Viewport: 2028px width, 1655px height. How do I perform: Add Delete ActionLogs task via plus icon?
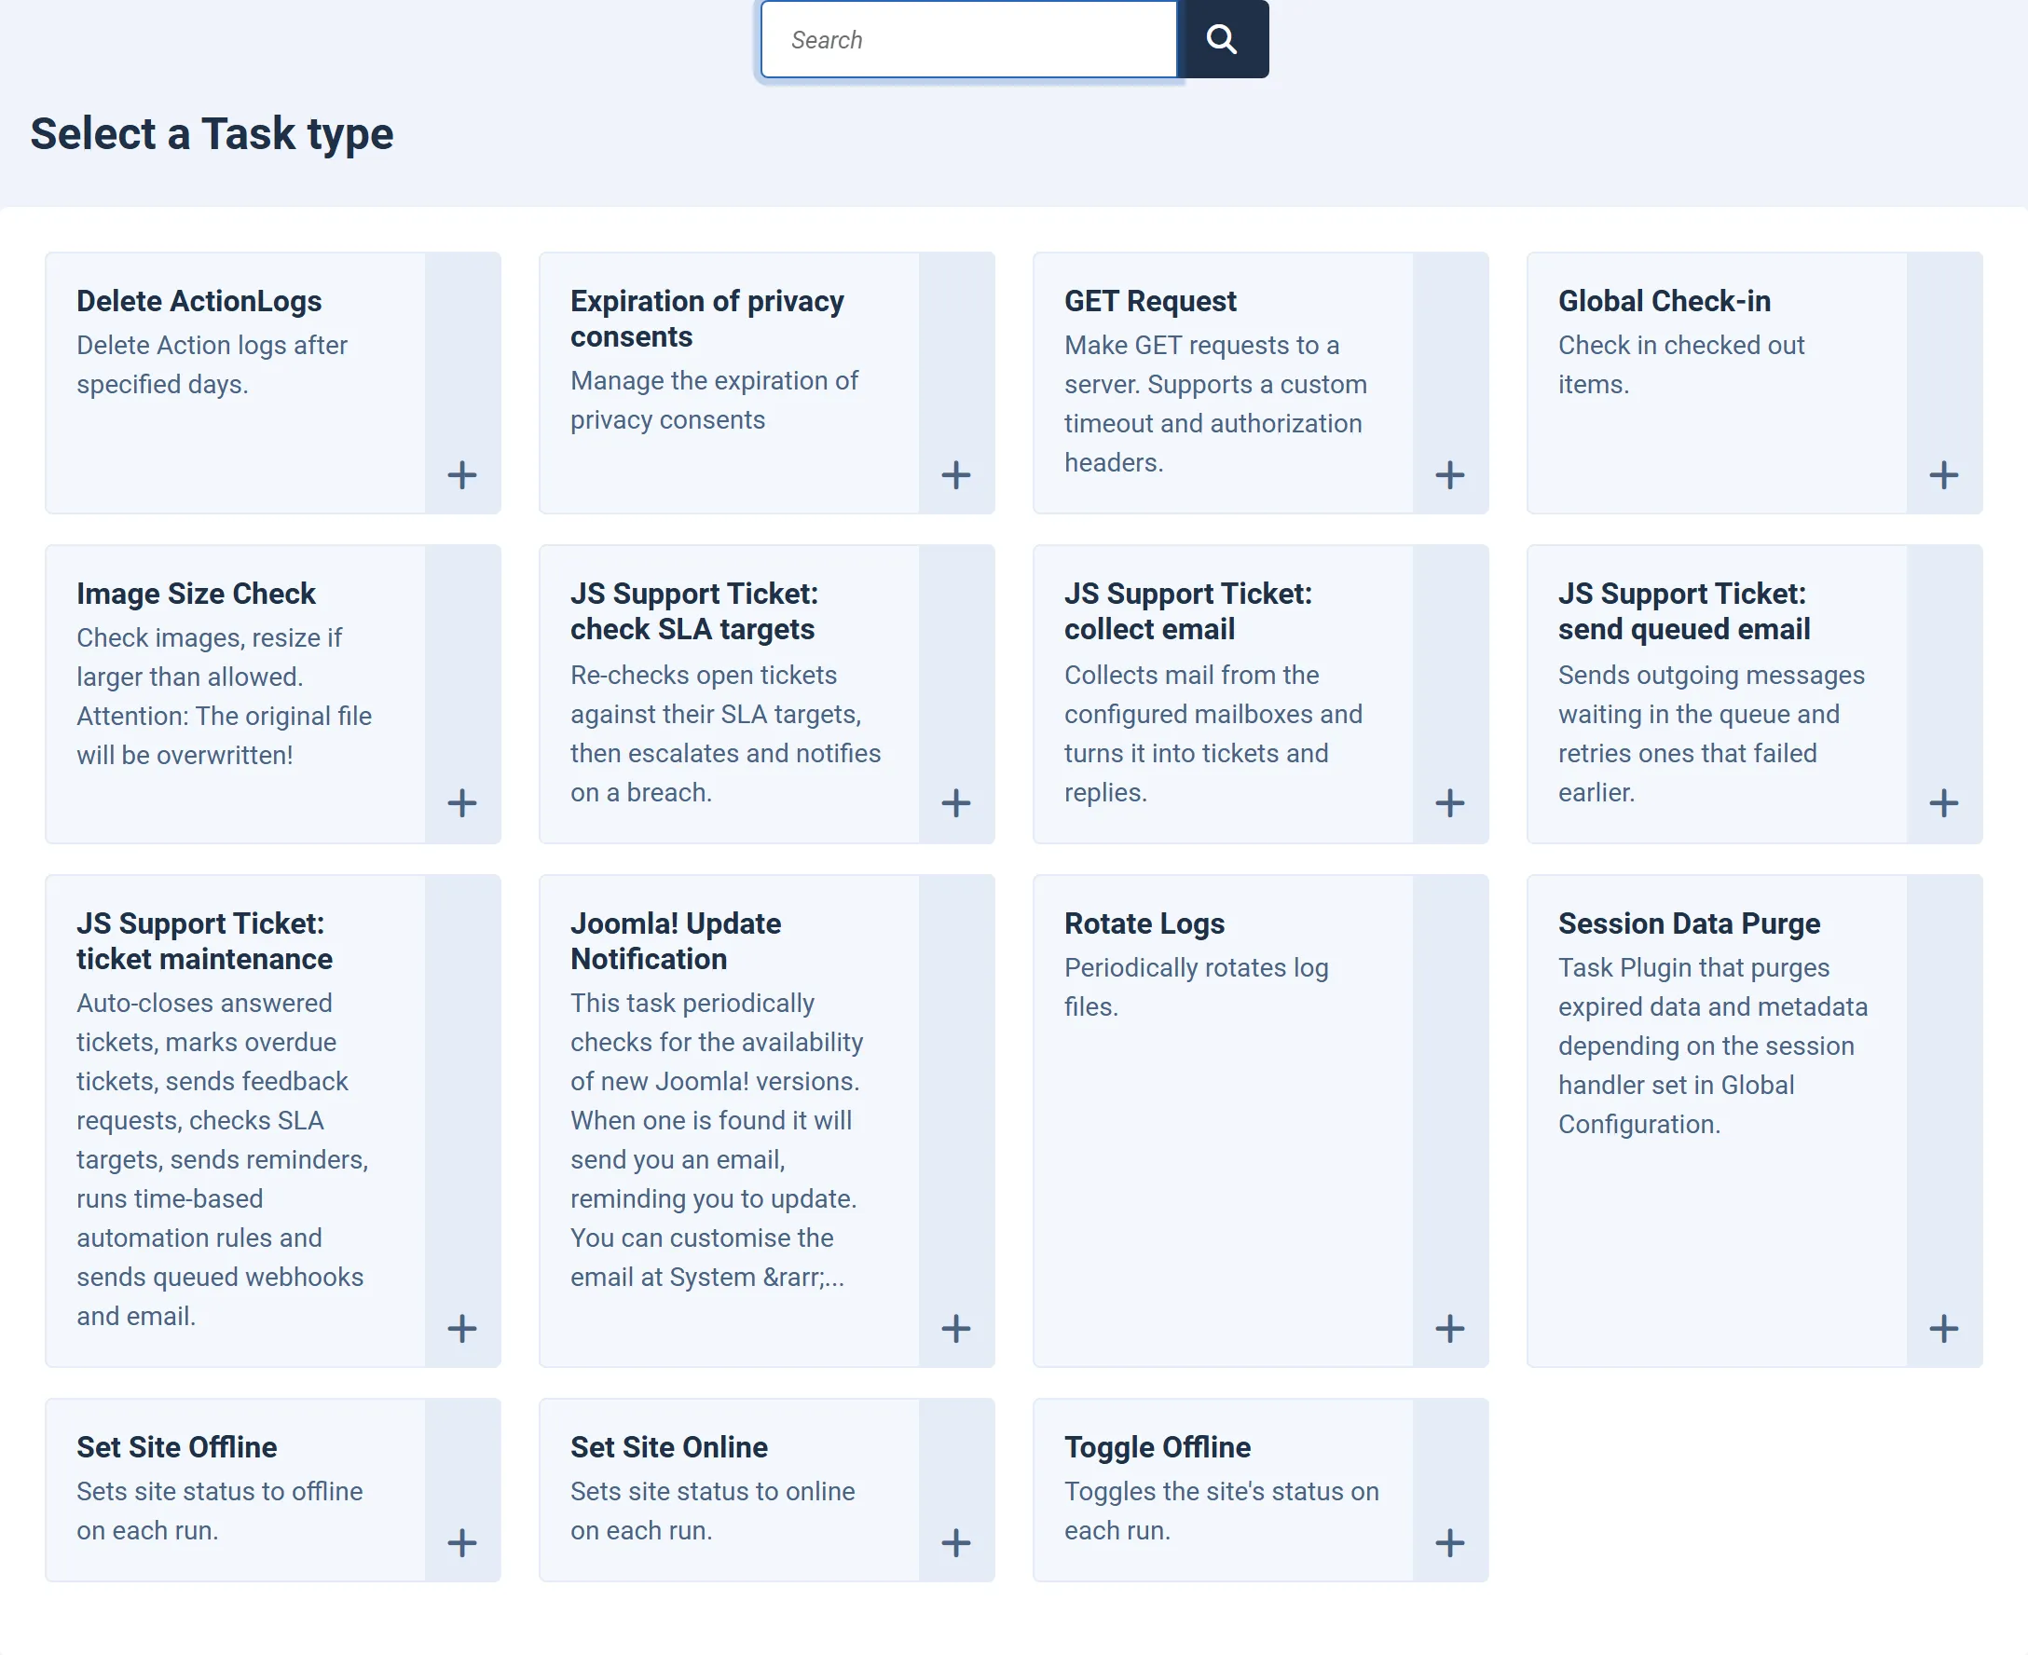tap(462, 474)
